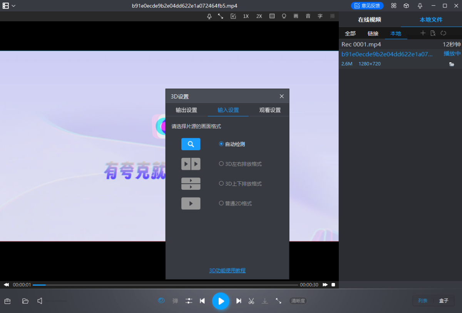The height and width of the screenshot is (313, 462).
Task: Open the 3D功能使用教程 link
Action: pos(227,271)
